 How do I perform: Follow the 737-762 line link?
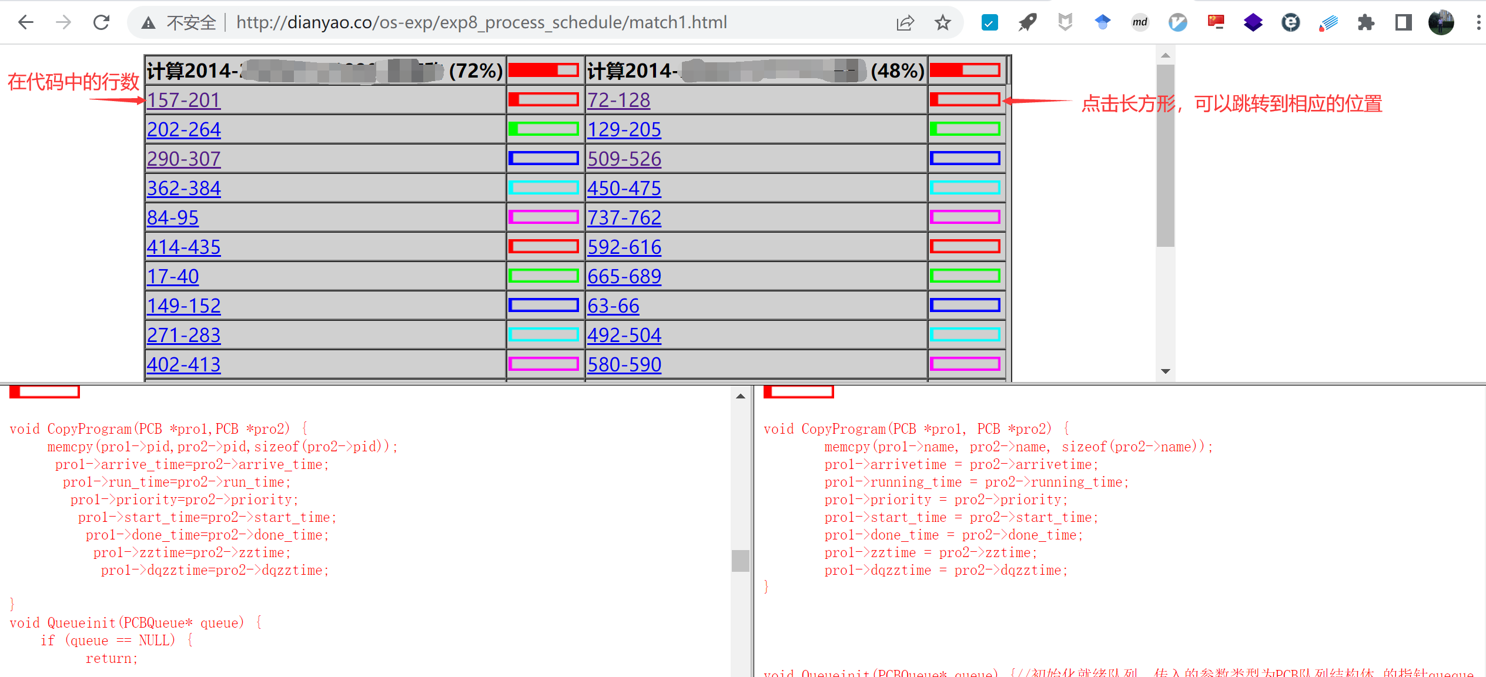pyautogui.click(x=624, y=217)
